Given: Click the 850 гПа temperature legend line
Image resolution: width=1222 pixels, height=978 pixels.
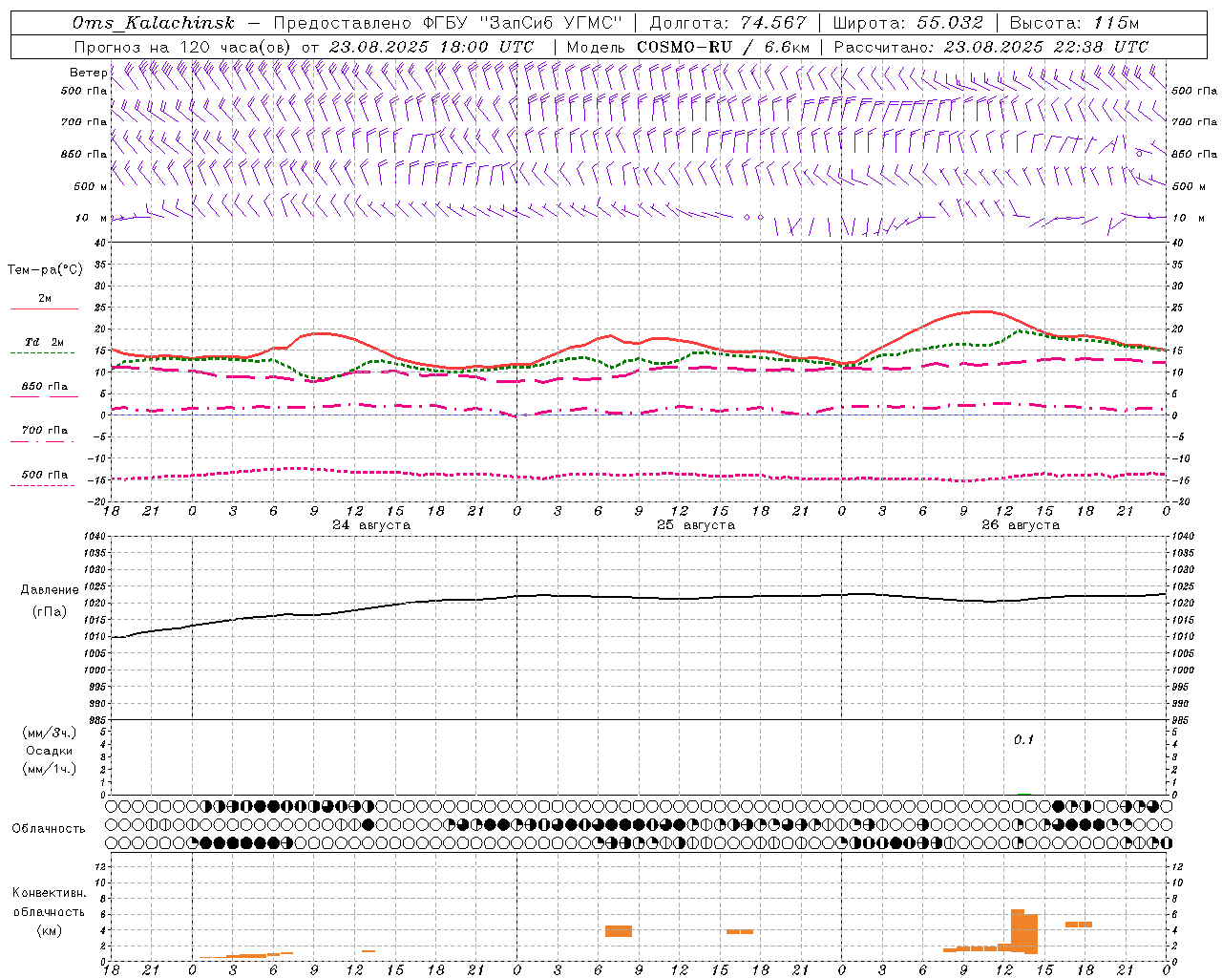Looking at the screenshot, I should [44, 396].
